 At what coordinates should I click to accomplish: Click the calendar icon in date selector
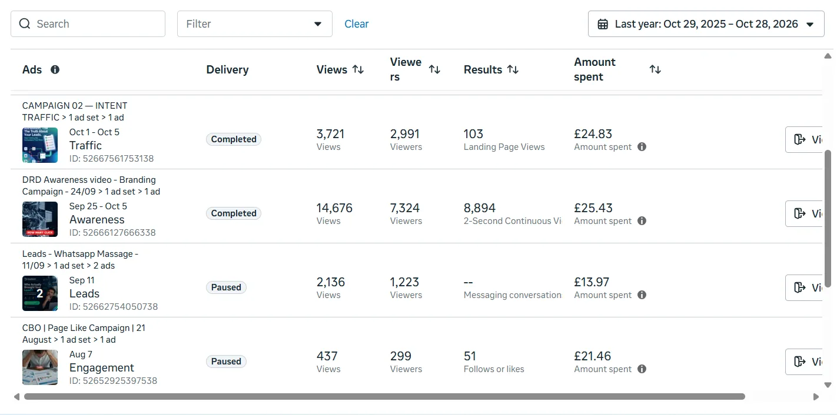603,24
